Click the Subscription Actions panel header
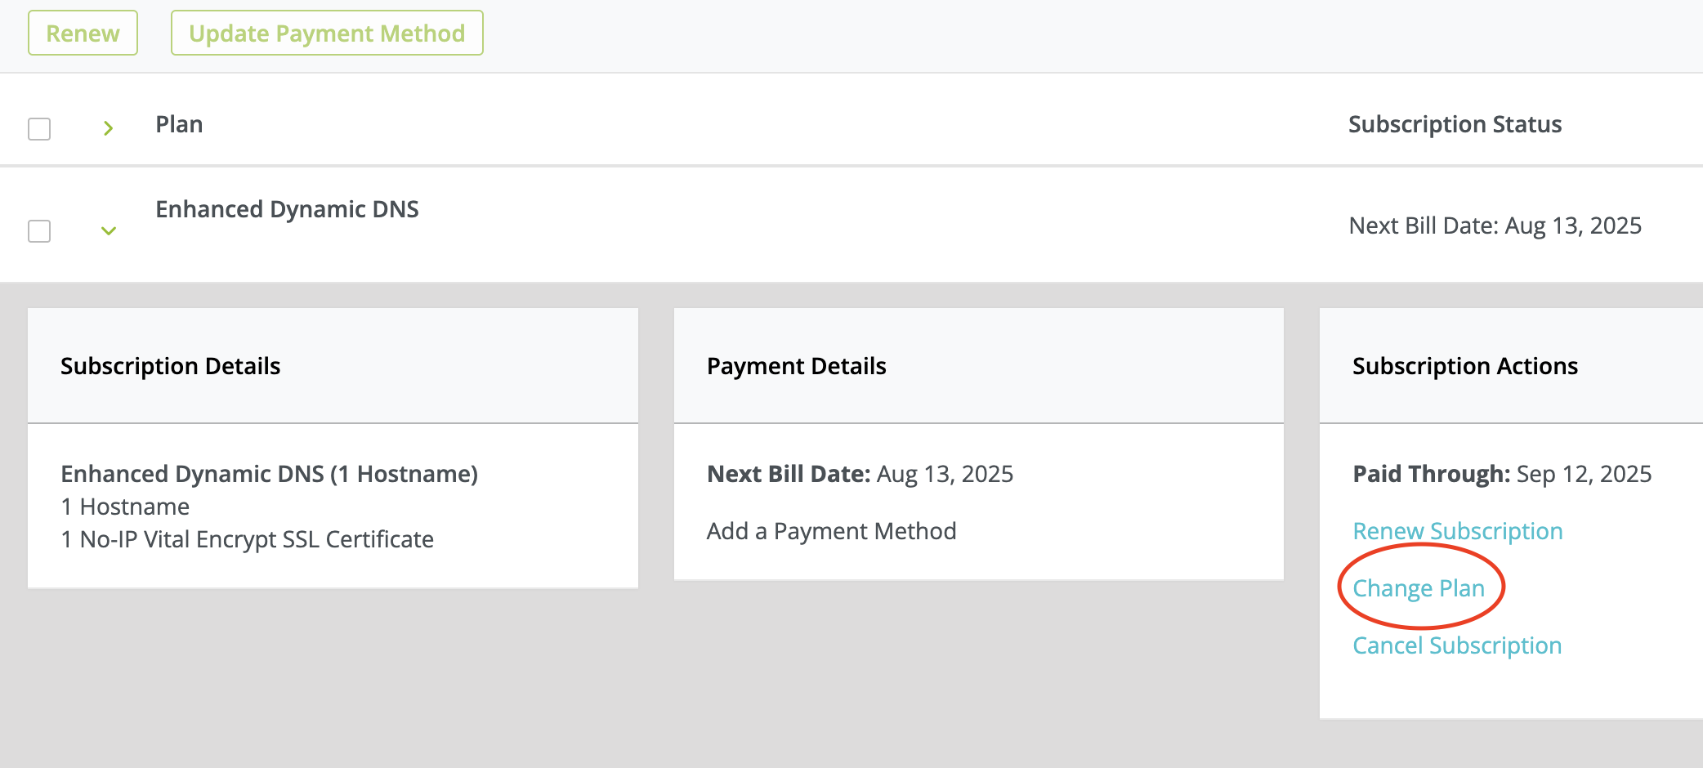 (1465, 365)
